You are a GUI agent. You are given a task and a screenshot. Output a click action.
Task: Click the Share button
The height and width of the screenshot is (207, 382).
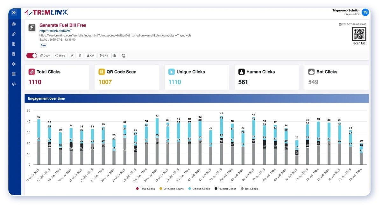coord(60,56)
